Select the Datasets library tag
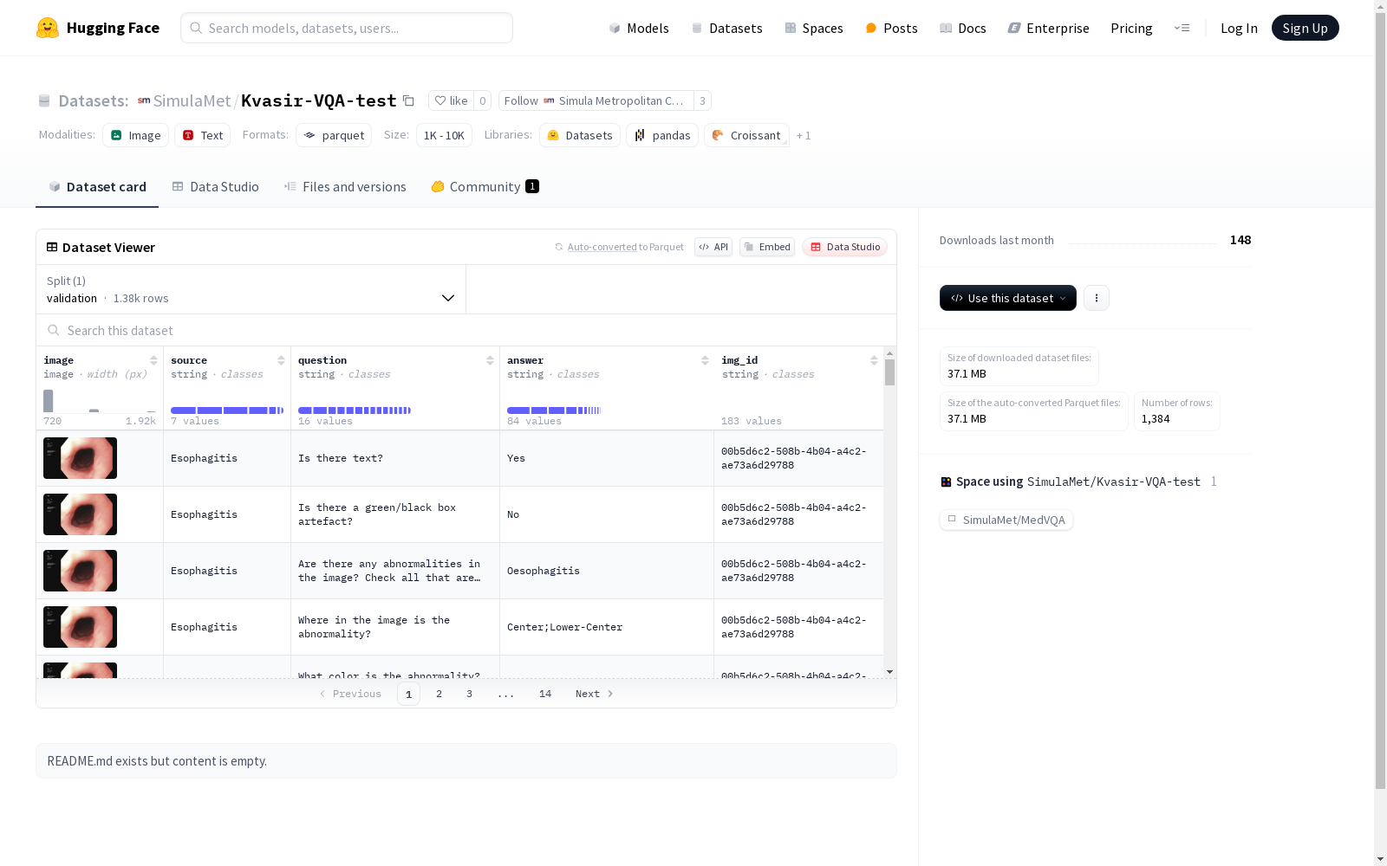Screen dimensions: 1387x866 579,135
